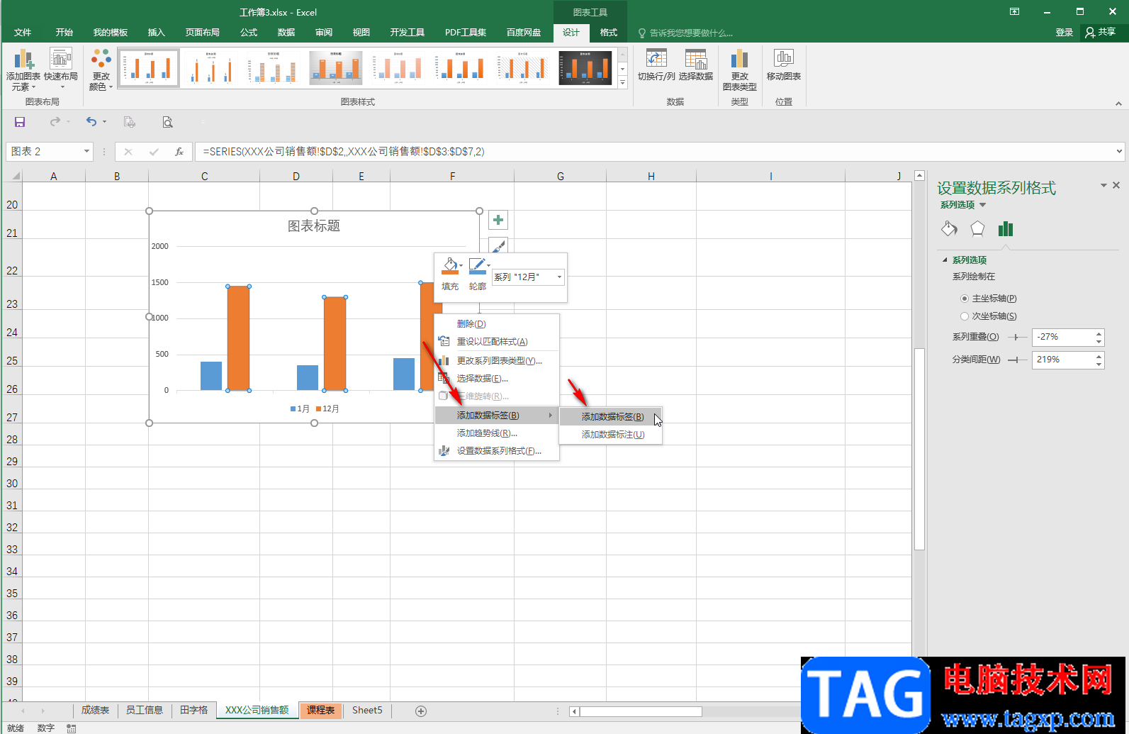Open the Format ribbon tab

coord(609,33)
